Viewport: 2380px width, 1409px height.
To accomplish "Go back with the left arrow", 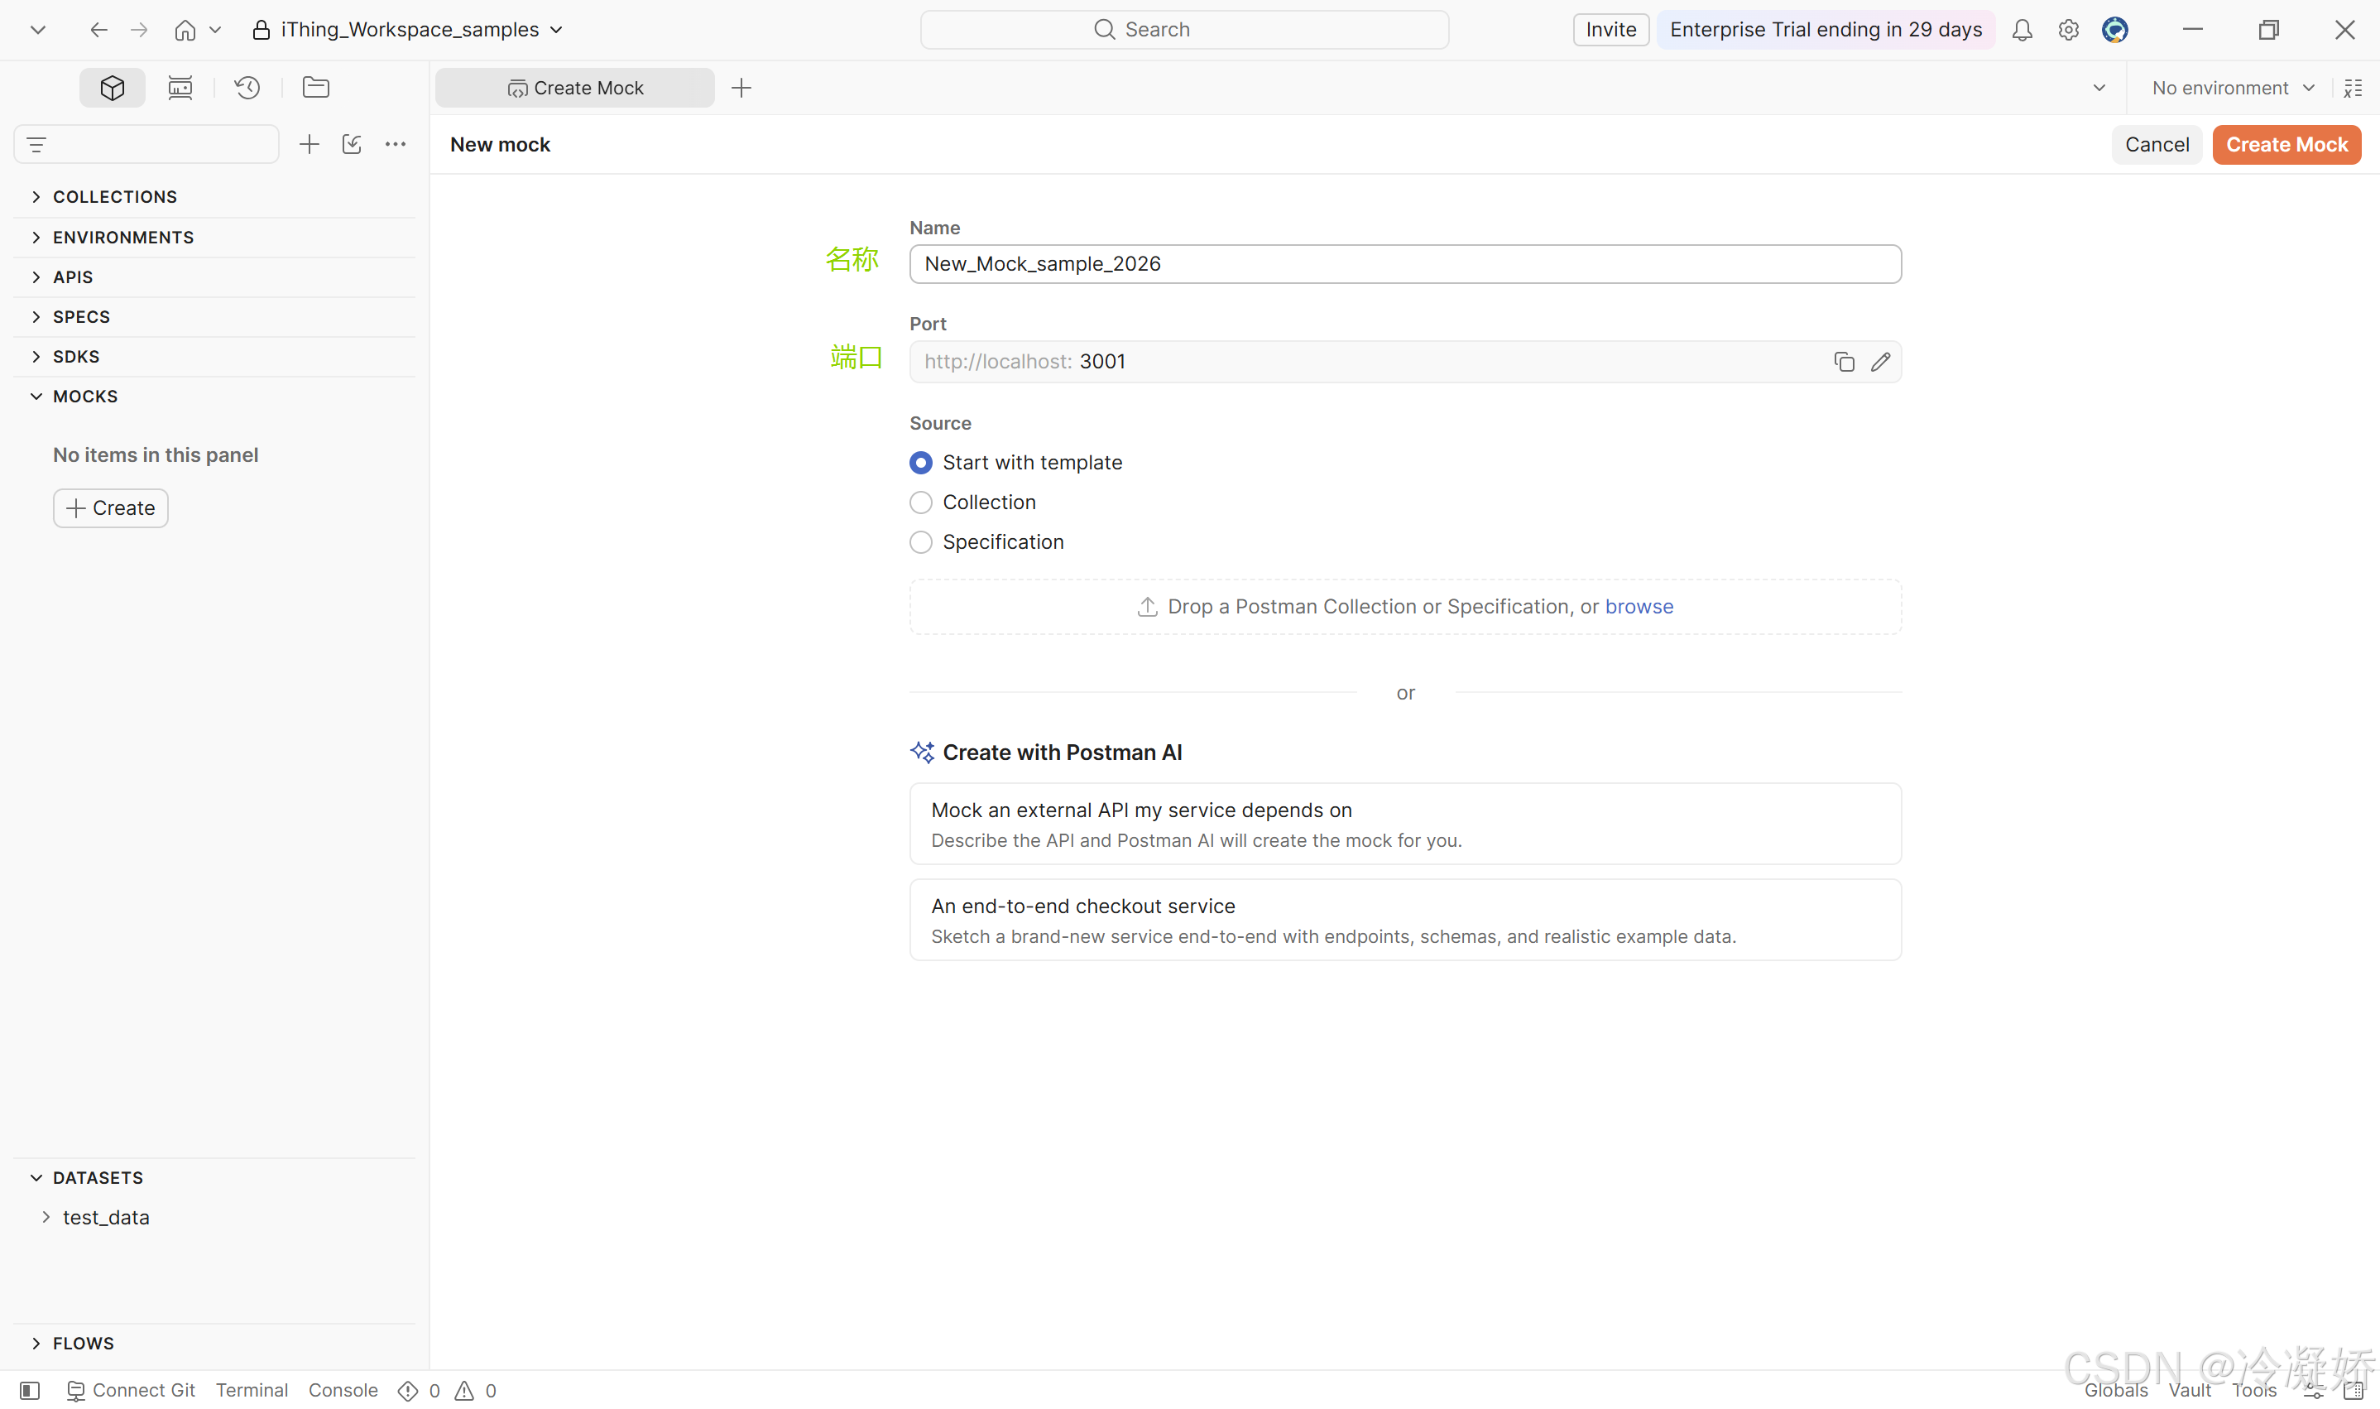I will click(x=98, y=30).
